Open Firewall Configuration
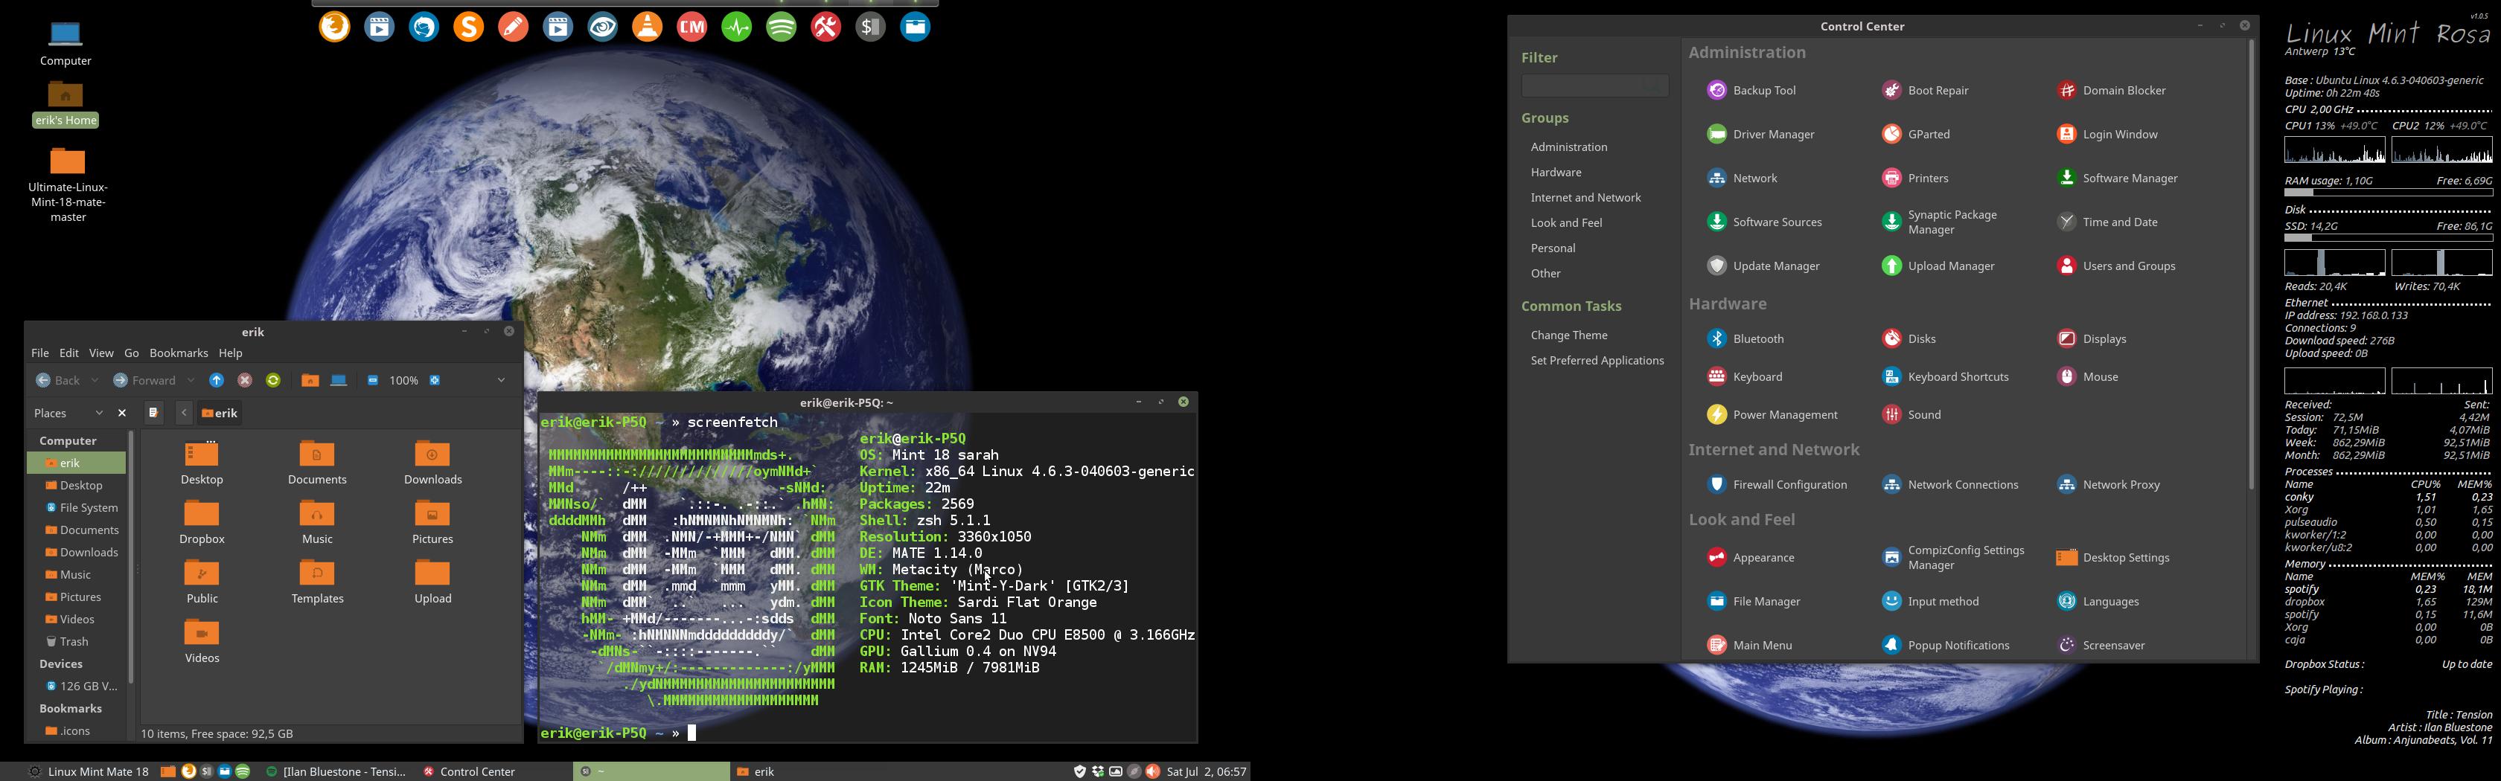Image resolution: width=2501 pixels, height=781 pixels. 1777,484
